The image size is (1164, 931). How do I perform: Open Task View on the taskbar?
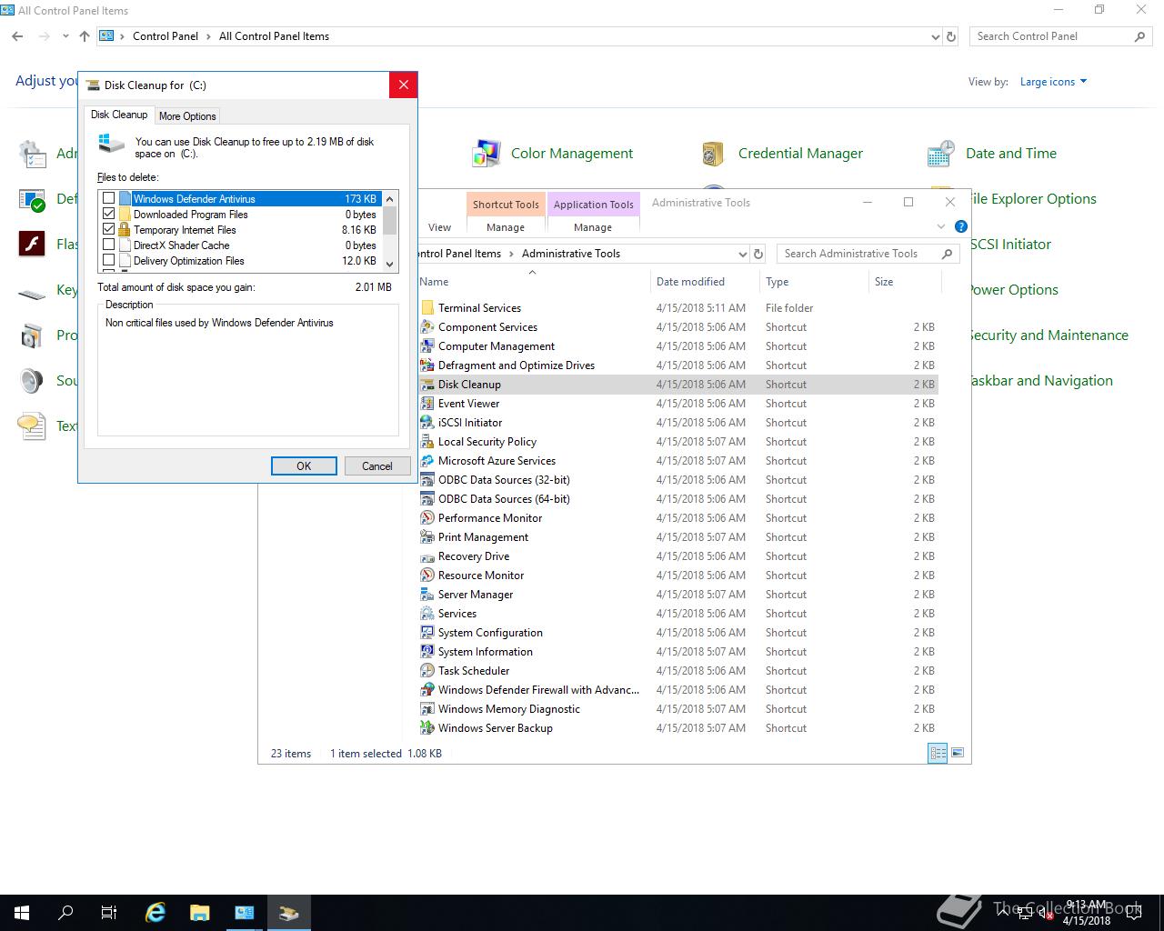click(109, 913)
